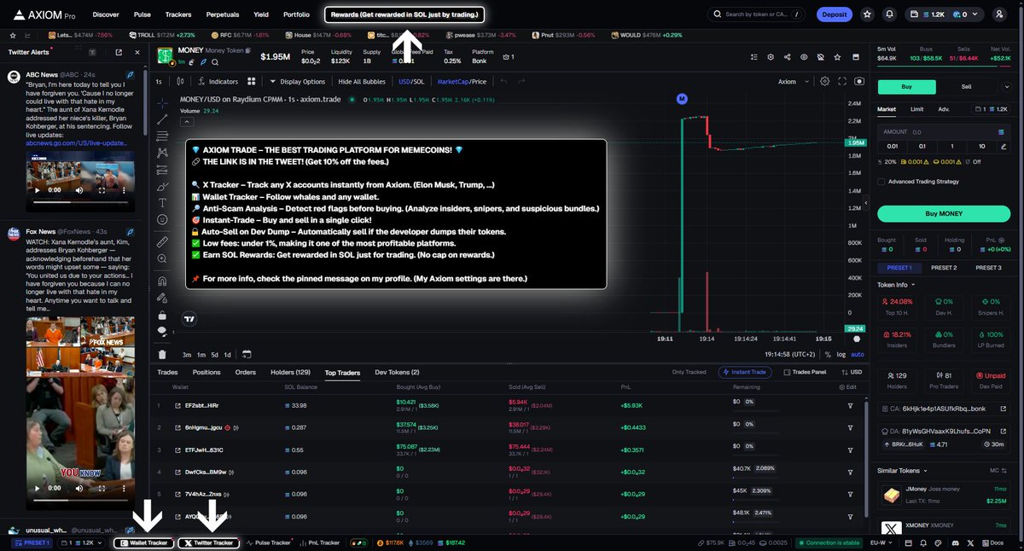1024x551 pixels.
Task: Enter fullscreen chart mode
Action: pos(842,81)
